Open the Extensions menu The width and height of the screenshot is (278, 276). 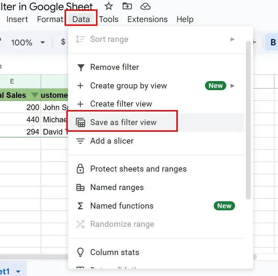pos(147,19)
